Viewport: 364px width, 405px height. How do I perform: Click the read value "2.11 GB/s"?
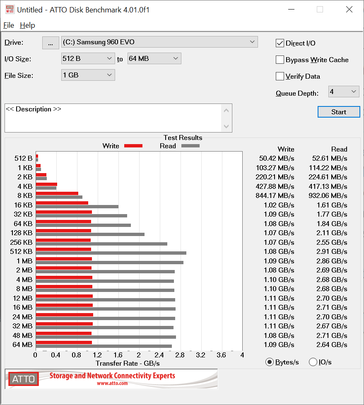332,233
